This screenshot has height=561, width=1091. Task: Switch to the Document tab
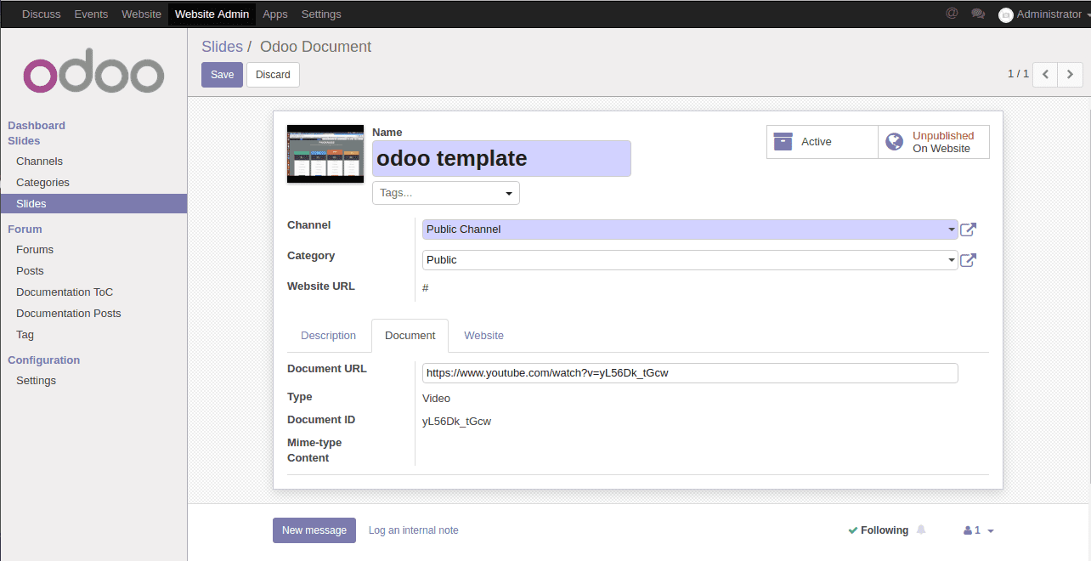[410, 336]
